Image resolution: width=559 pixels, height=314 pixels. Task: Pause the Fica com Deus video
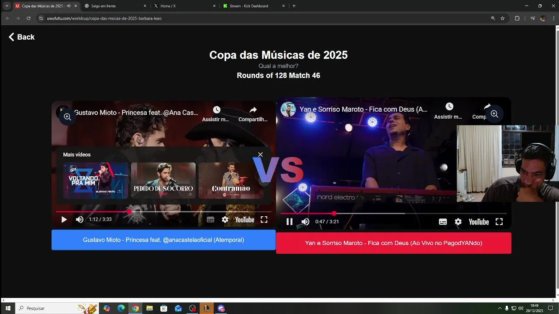pos(289,222)
